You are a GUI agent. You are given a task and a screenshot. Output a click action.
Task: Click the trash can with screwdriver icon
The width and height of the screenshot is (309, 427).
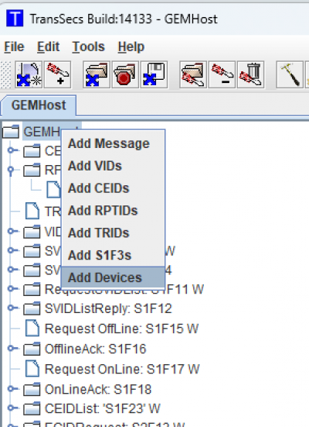click(250, 75)
